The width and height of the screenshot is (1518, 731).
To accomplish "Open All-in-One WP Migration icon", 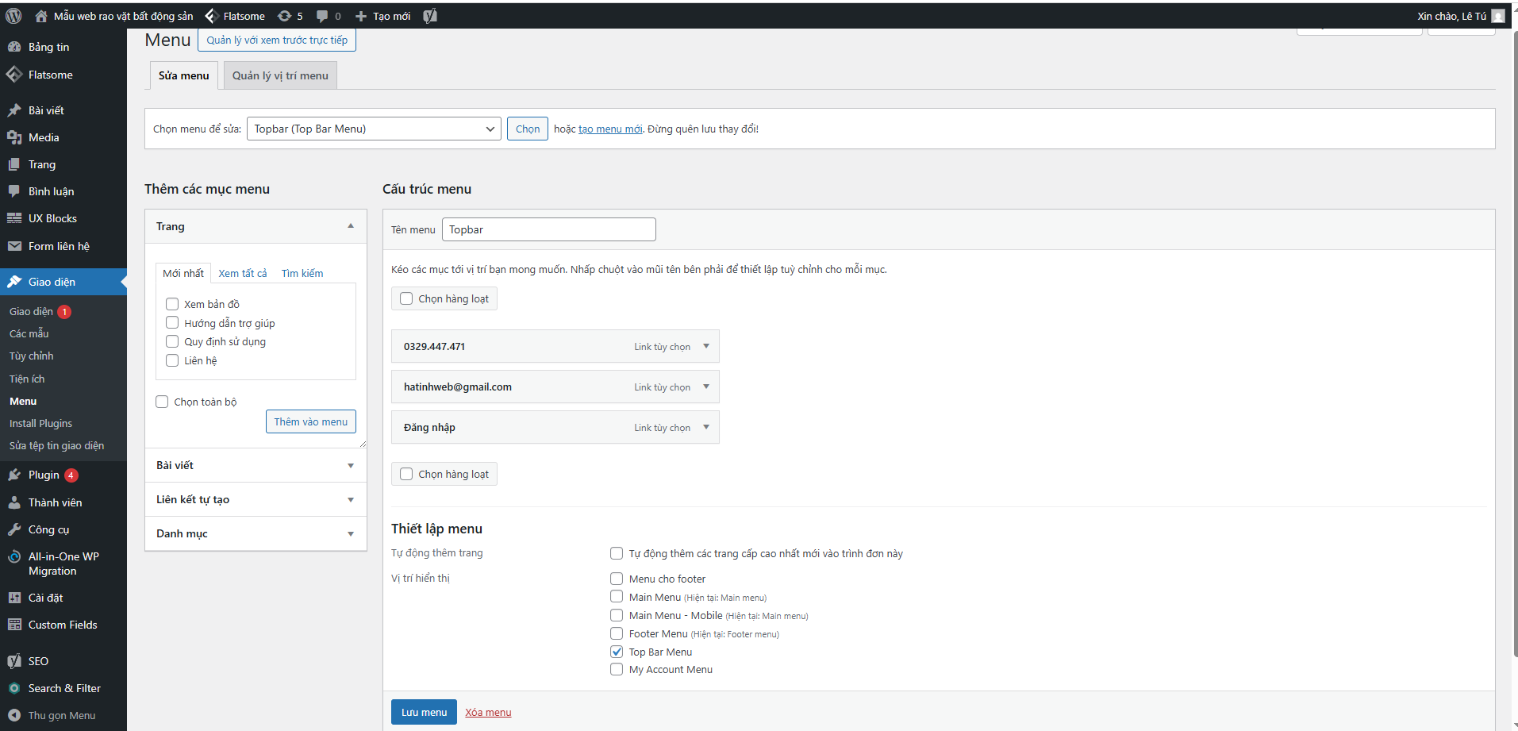I will pyautogui.click(x=14, y=557).
